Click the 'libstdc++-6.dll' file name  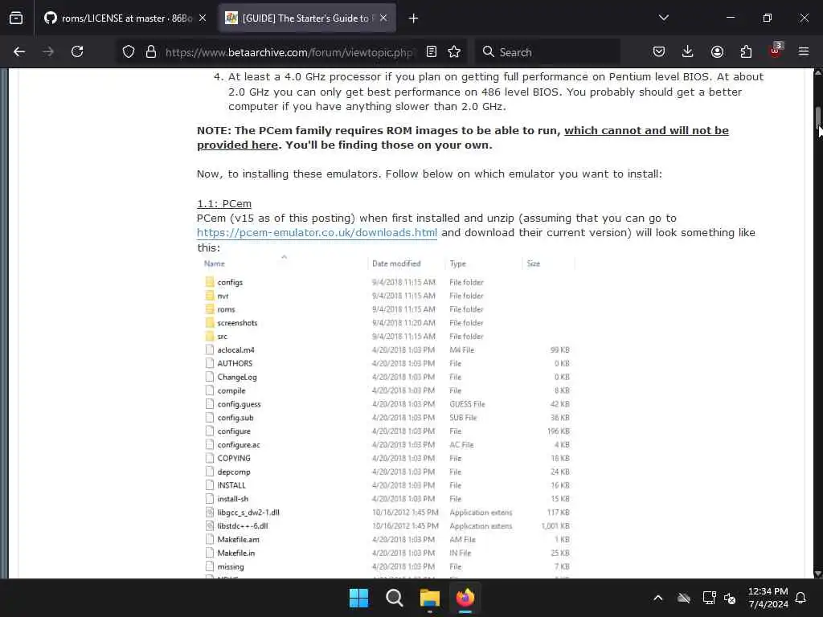pos(243,526)
